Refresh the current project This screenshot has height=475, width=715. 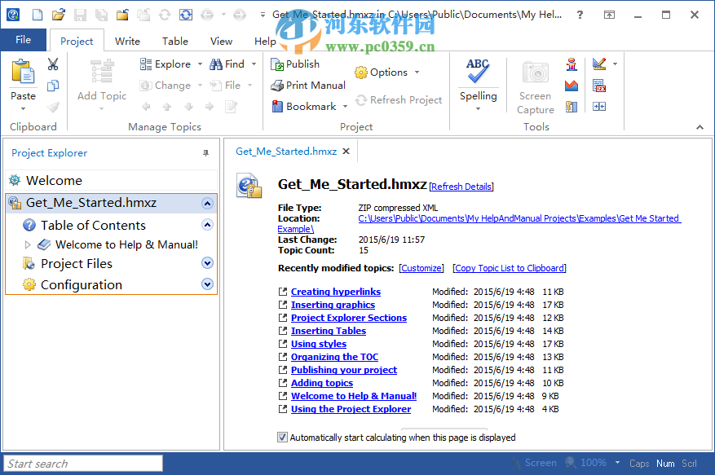coord(399,99)
